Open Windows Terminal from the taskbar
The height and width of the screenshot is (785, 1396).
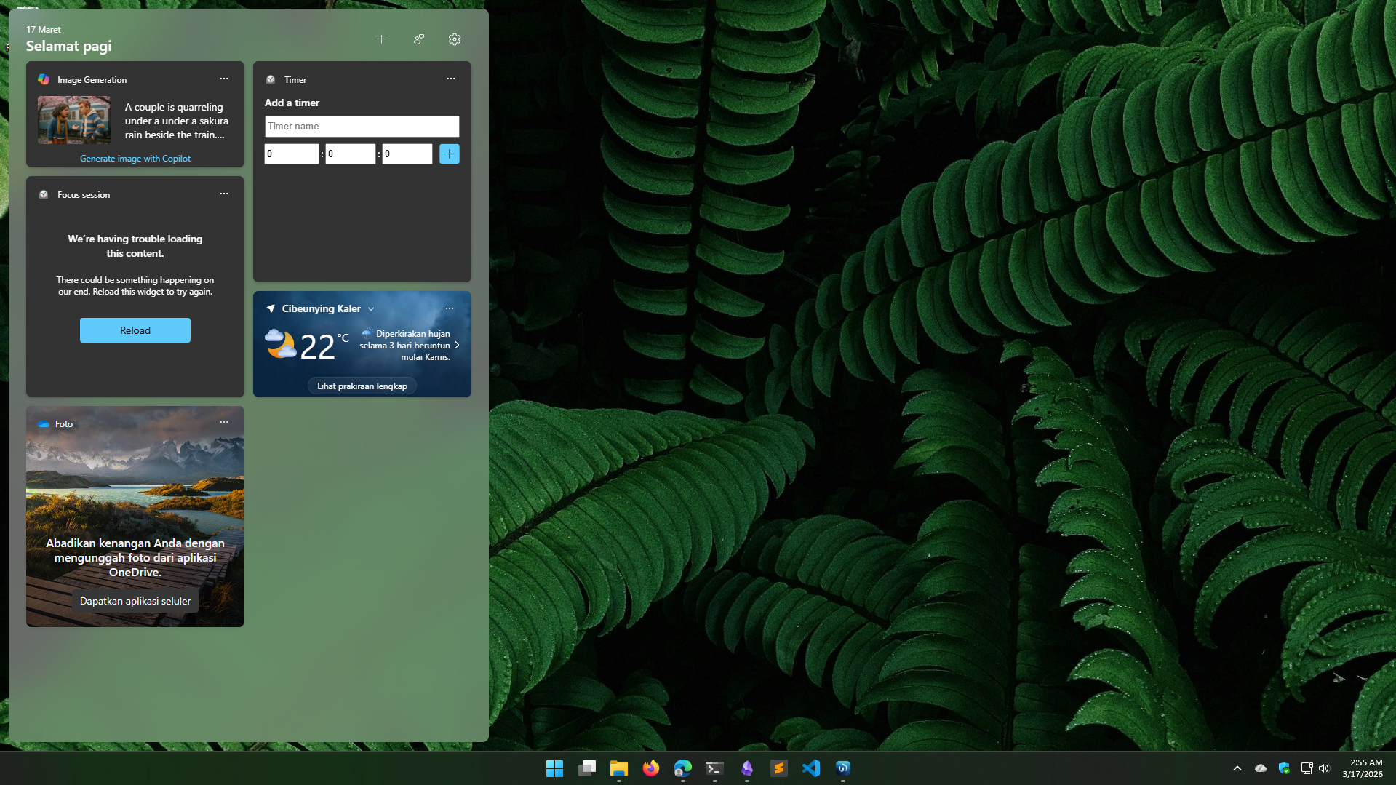(x=715, y=768)
